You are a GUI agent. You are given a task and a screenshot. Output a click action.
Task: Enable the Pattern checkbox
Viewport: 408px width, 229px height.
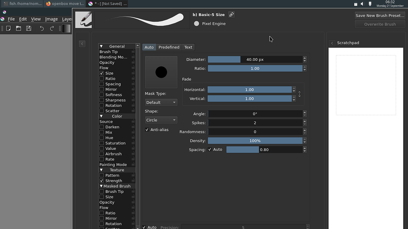pyautogui.click(x=102, y=175)
